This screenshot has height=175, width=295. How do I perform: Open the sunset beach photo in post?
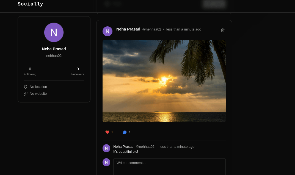164,81
